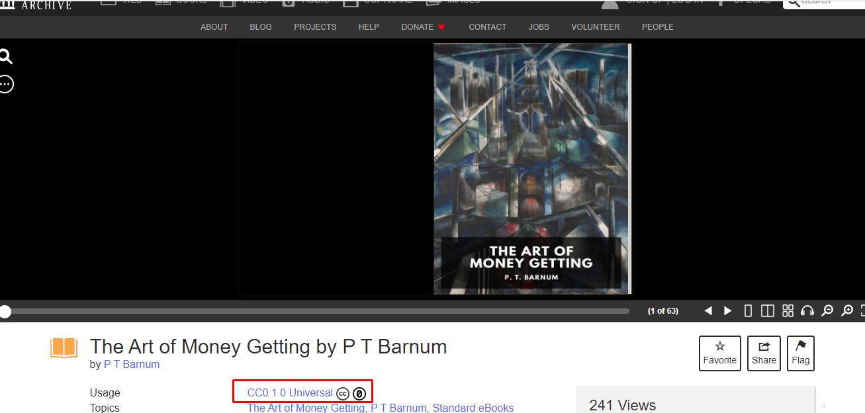
Task: Switch to two-page view
Action: point(768,310)
